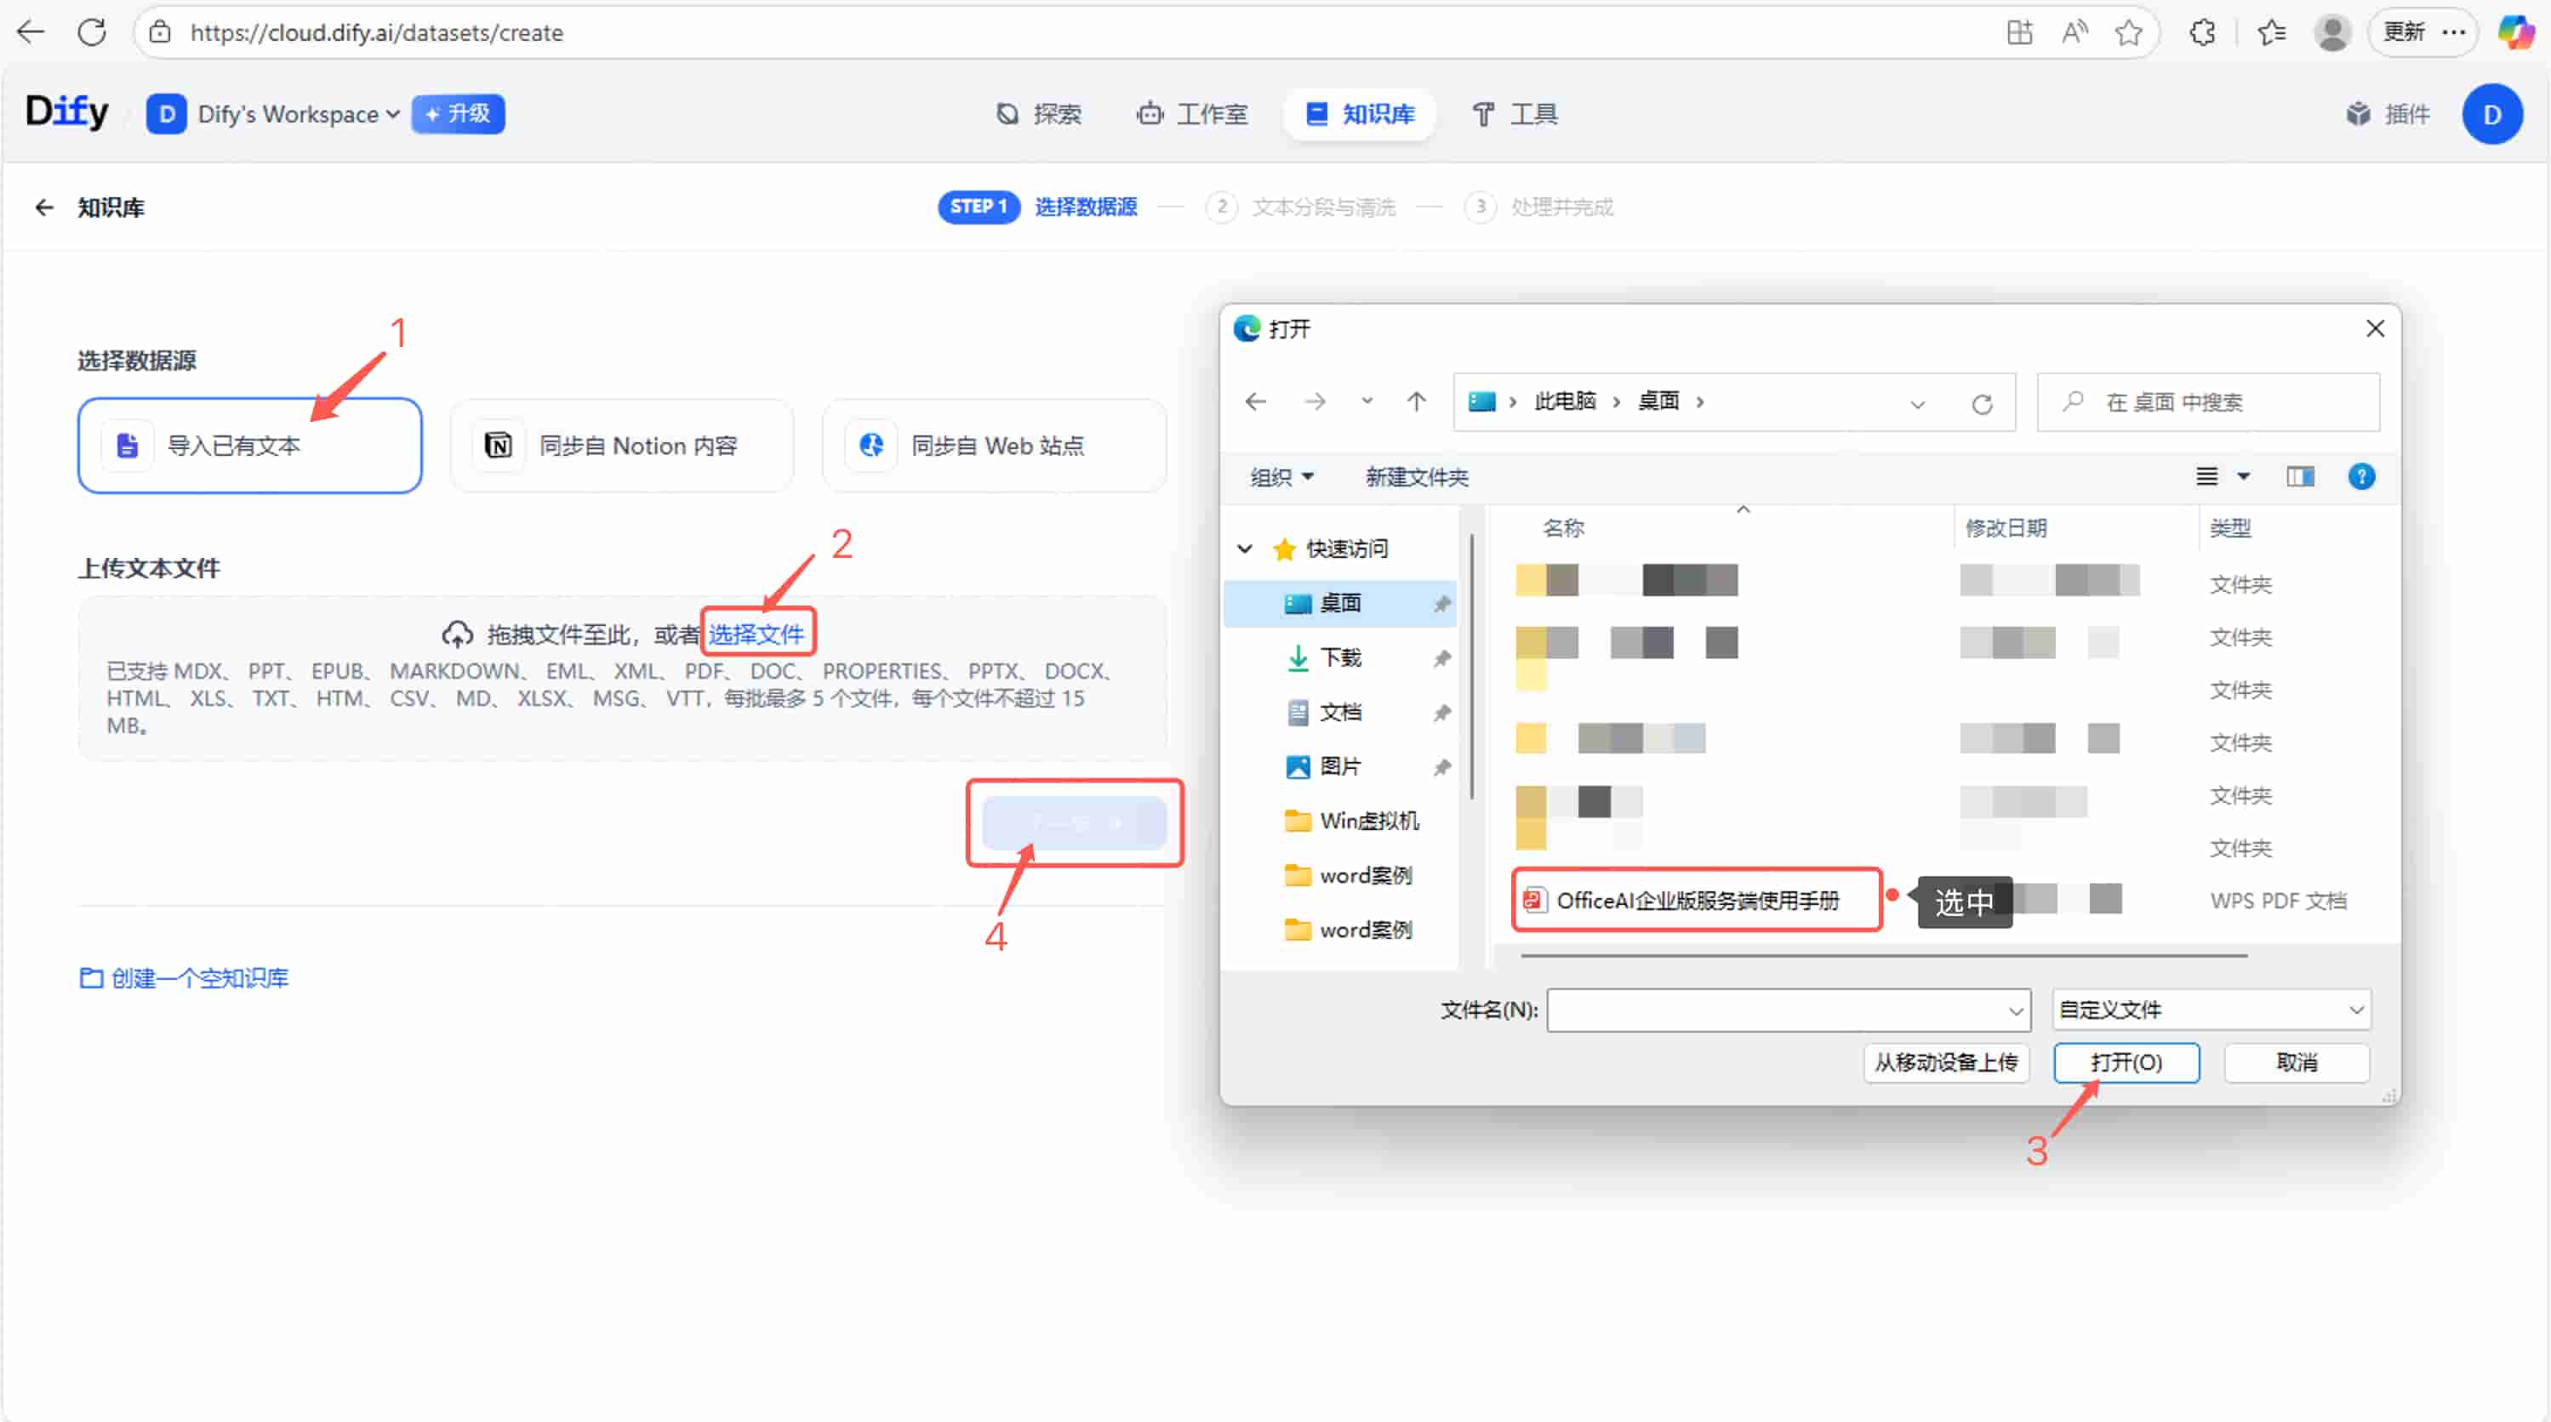The image size is (2551, 1422).
Task: Select OfficeAI企业版服务端使用手册 file
Action: tap(1697, 901)
